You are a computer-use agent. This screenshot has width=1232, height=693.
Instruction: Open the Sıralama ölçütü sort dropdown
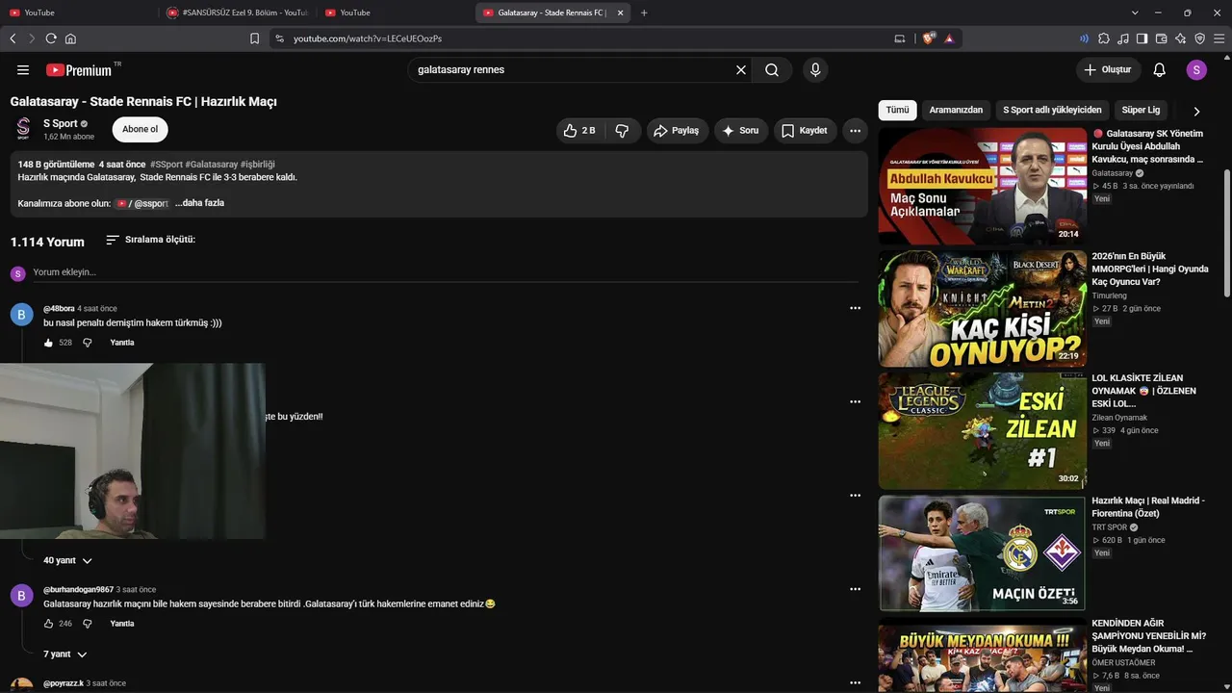tap(151, 240)
